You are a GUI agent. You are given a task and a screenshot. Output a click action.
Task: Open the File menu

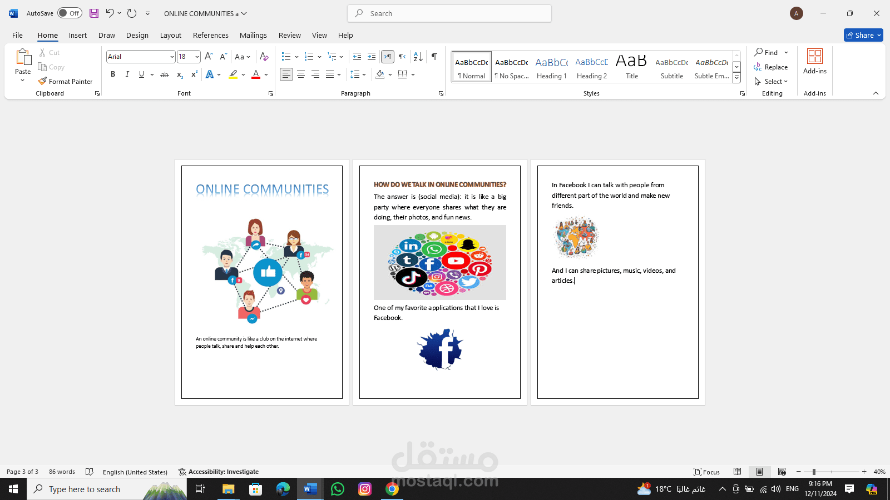(x=18, y=35)
